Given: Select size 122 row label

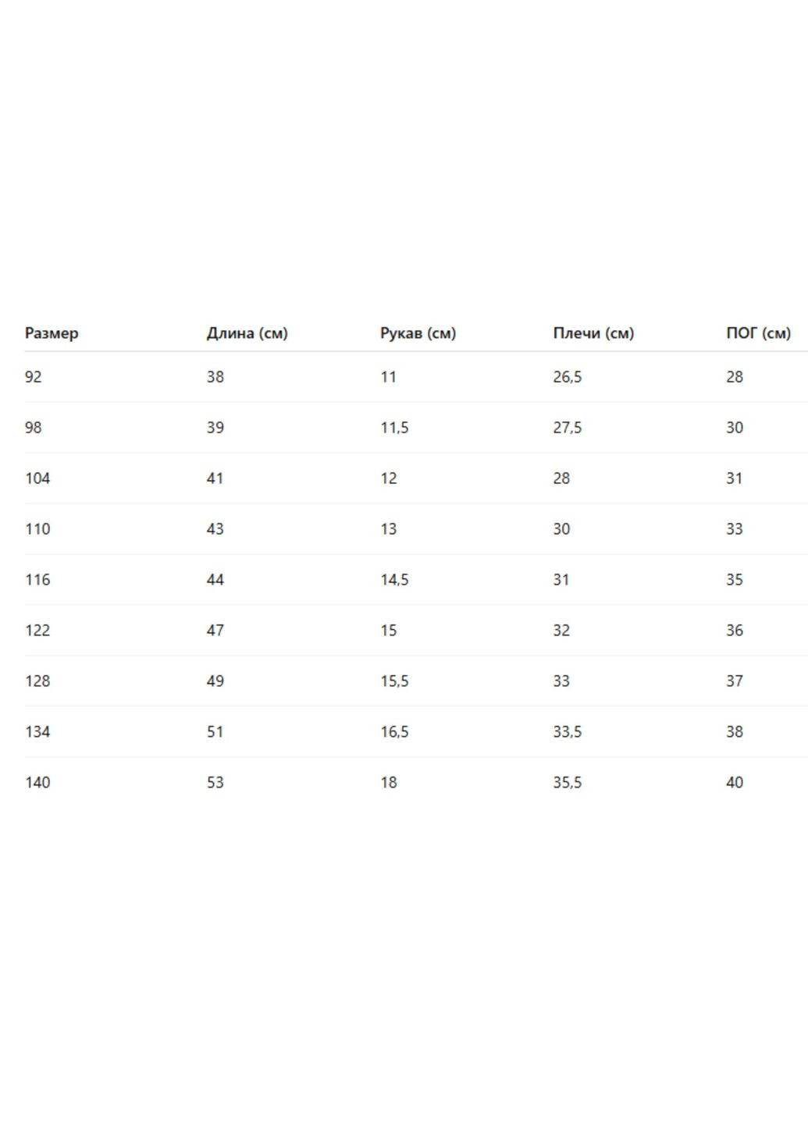Looking at the screenshot, I should pyautogui.click(x=37, y=631).
